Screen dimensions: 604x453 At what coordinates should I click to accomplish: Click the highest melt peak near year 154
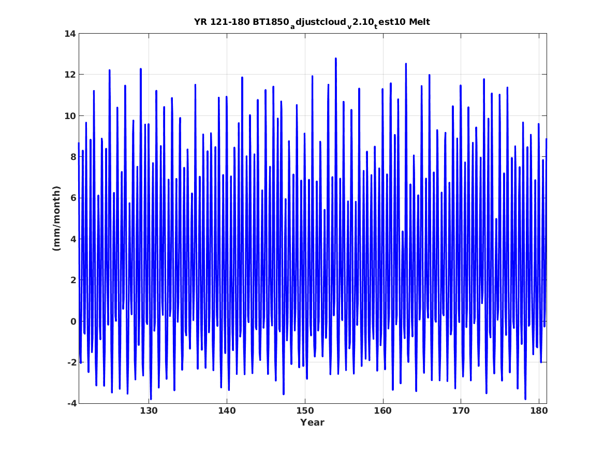(x=336, y=59)
